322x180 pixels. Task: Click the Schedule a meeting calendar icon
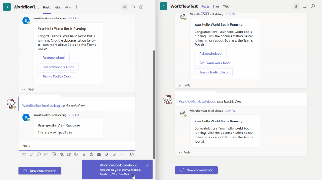pos(61,154)
